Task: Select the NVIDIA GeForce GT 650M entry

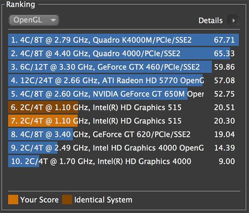Action: pos(124,94)
